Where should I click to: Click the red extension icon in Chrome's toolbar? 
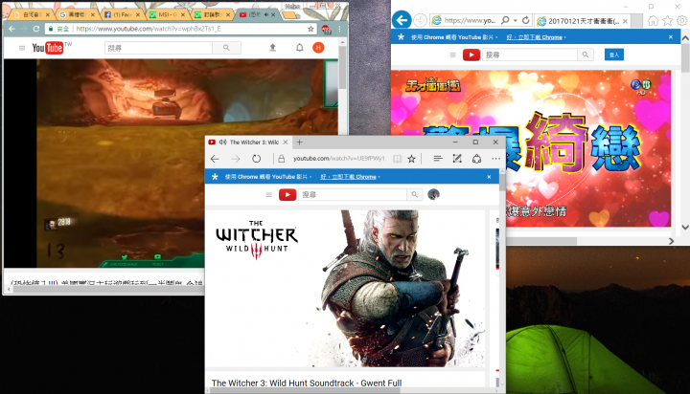click(326, 30)
